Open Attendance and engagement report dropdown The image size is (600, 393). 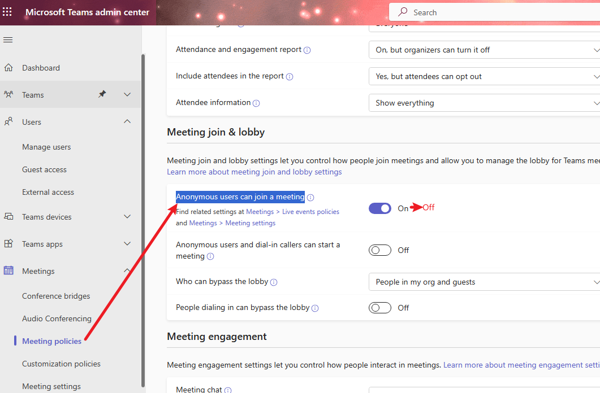(484, 50)
